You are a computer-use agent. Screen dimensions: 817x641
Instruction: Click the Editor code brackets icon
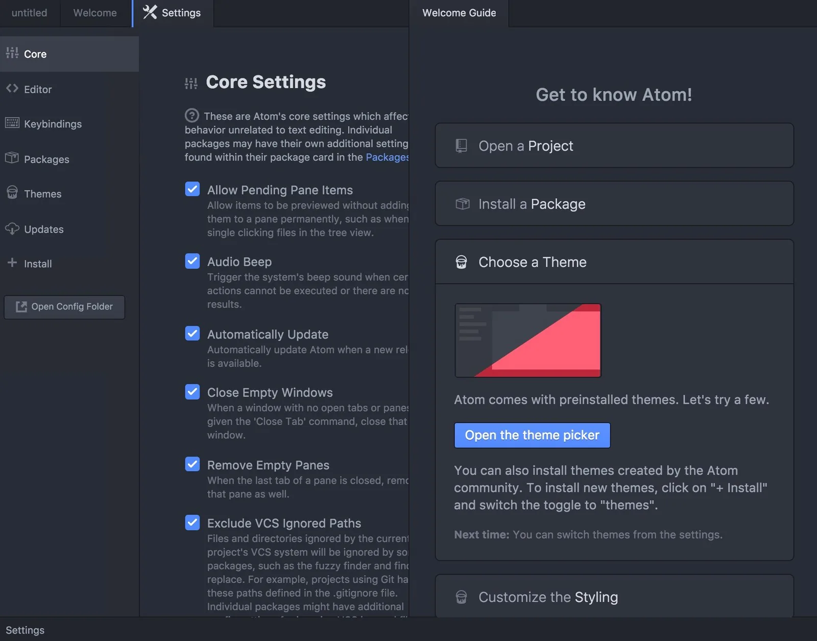[x=12, y=88]
